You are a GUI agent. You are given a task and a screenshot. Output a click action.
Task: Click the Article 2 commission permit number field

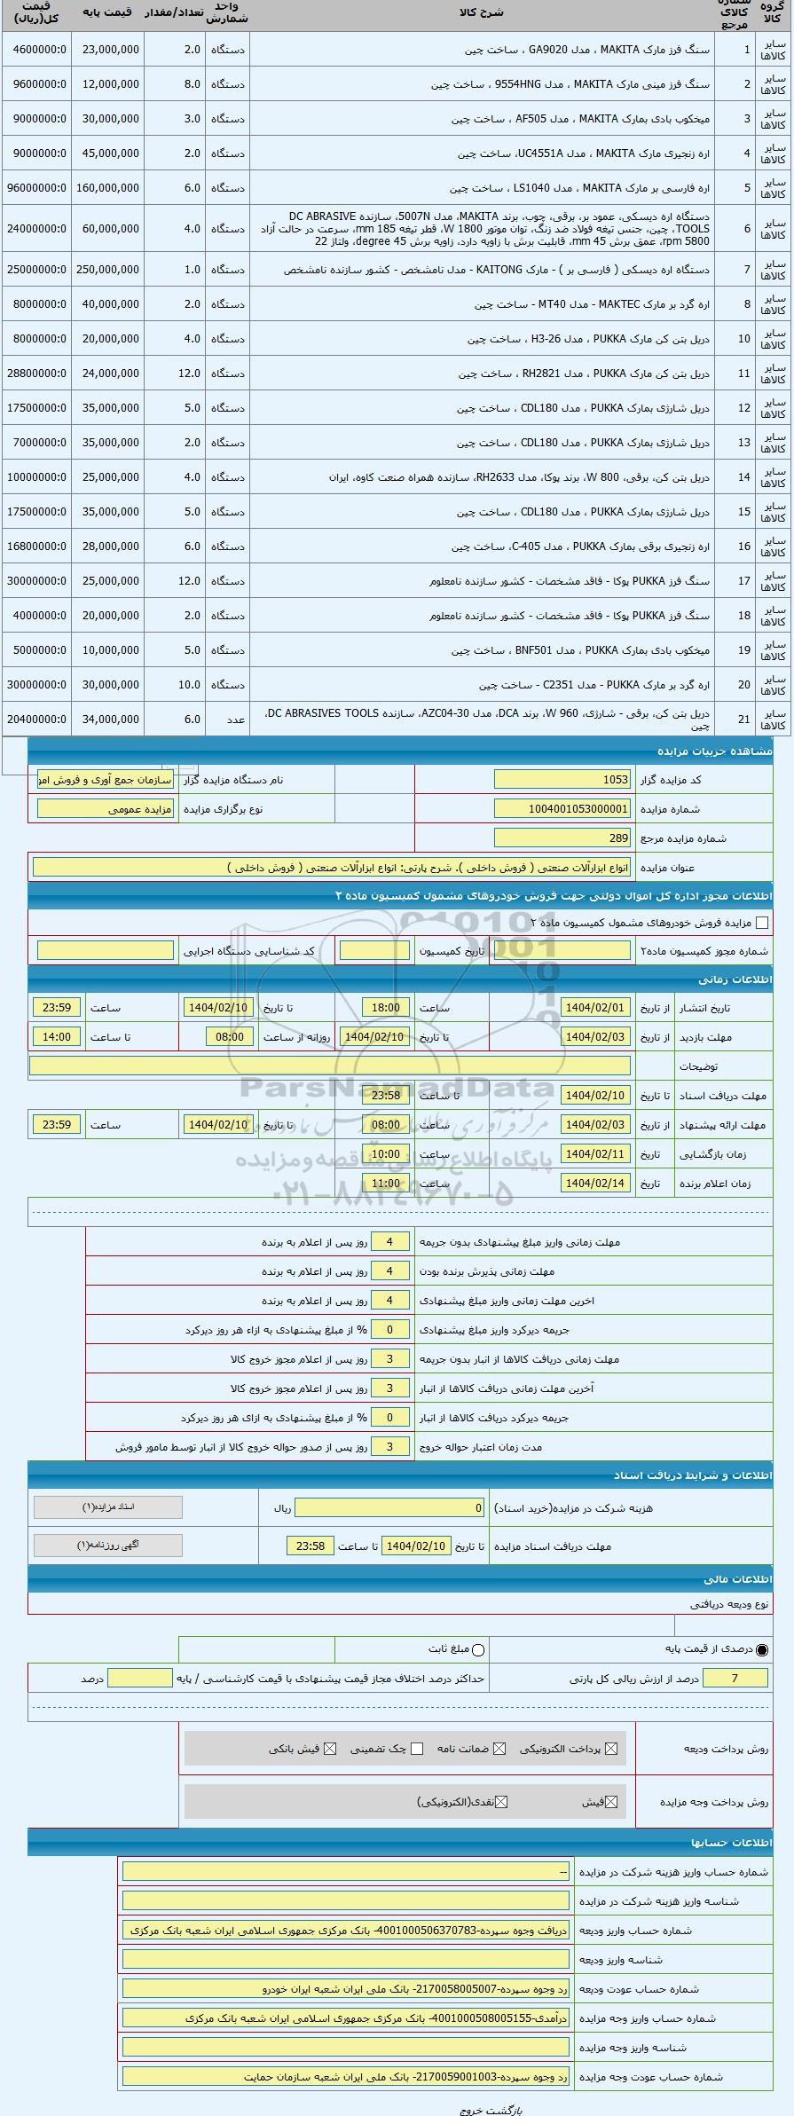click(562, 950)
